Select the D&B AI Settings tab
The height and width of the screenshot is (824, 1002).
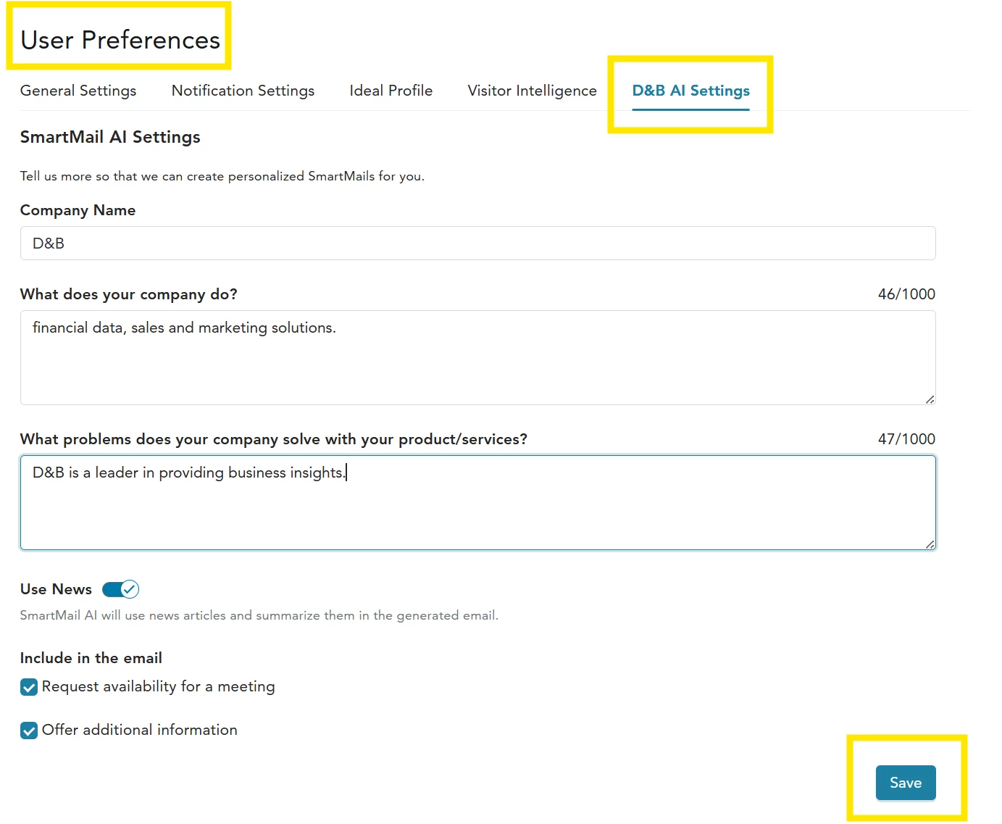[x=690, y=91]
